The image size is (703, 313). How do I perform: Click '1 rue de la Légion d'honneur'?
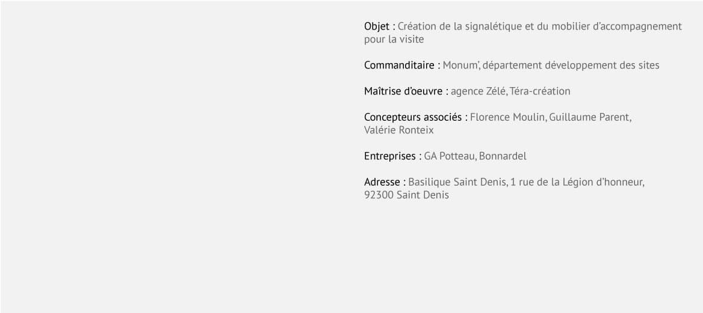tap(576, 182)
